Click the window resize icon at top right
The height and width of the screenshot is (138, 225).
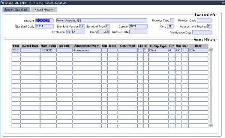223,3
